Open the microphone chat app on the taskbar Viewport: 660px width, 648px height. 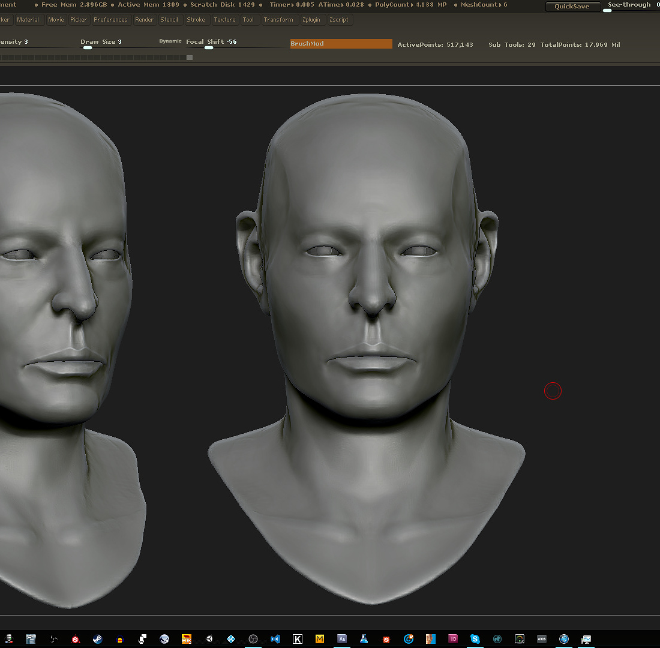[142, 639]
